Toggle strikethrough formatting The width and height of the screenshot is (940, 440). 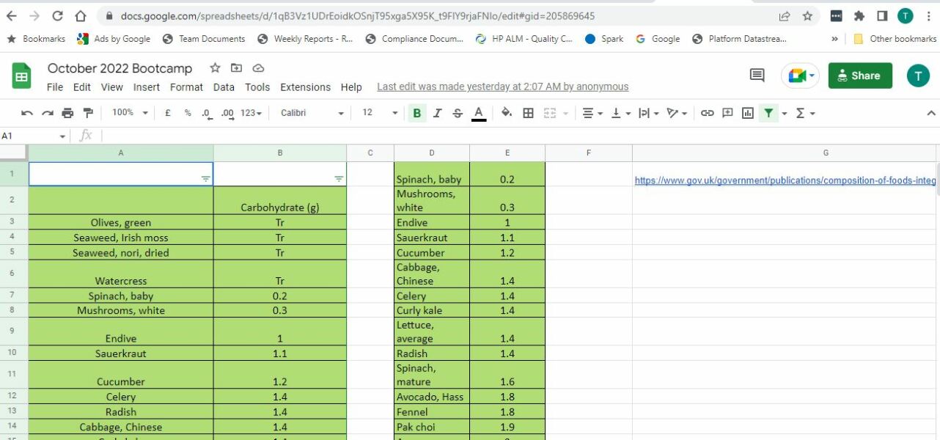(457, 113)
